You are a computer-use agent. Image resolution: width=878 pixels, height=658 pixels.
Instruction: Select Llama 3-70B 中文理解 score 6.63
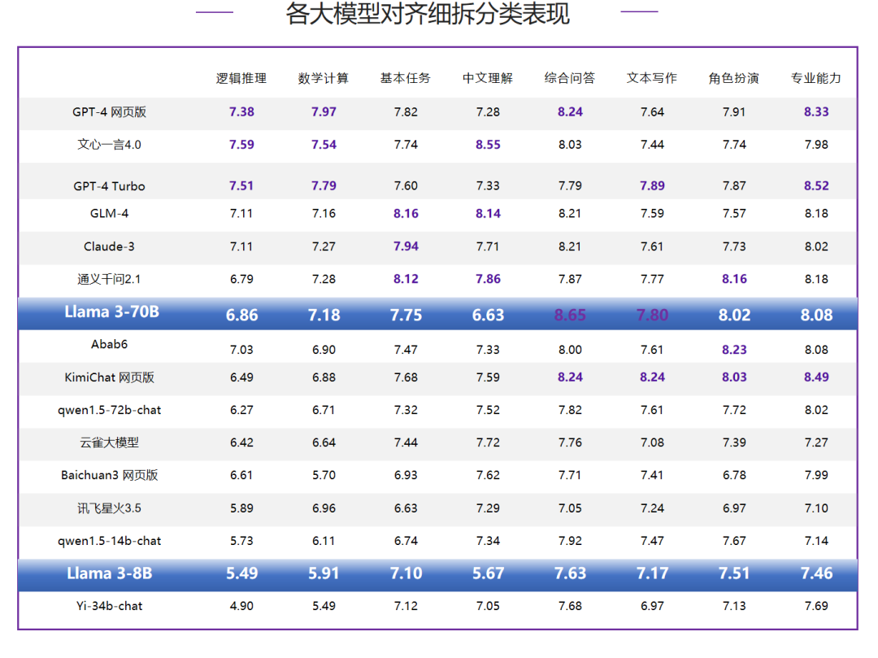(488, 315)
